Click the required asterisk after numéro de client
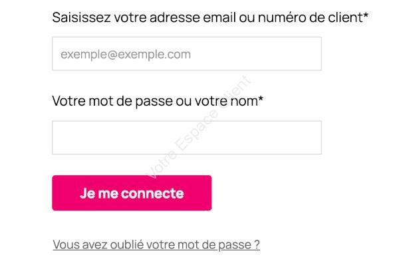This screenshot has width=399, height=259. click(x=366, y=15)
